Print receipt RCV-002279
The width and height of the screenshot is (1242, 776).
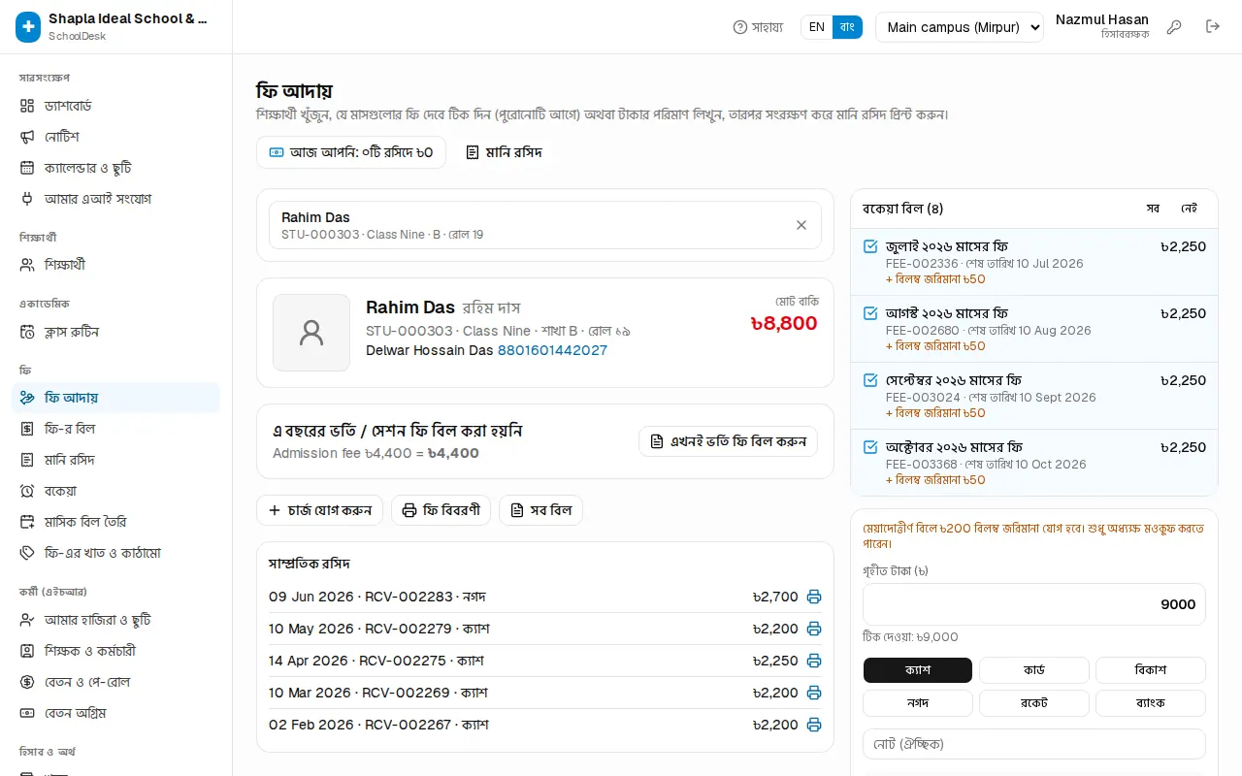(814, 629)
